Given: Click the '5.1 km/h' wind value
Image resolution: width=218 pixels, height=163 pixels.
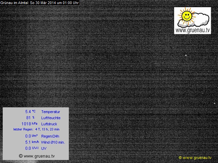Looking at the screenshot, I should coord(32,142).
